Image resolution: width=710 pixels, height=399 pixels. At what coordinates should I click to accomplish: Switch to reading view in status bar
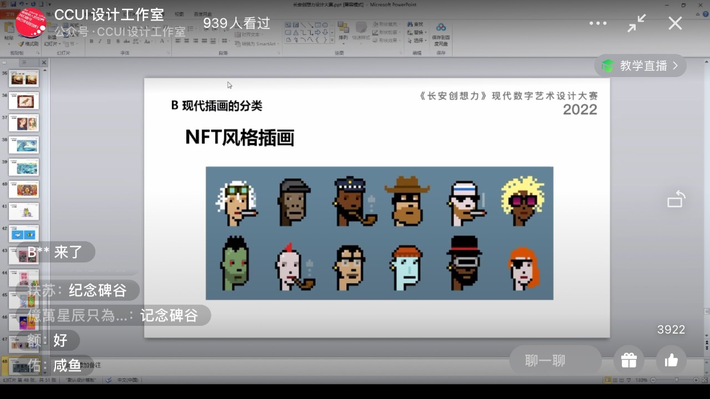622,380
